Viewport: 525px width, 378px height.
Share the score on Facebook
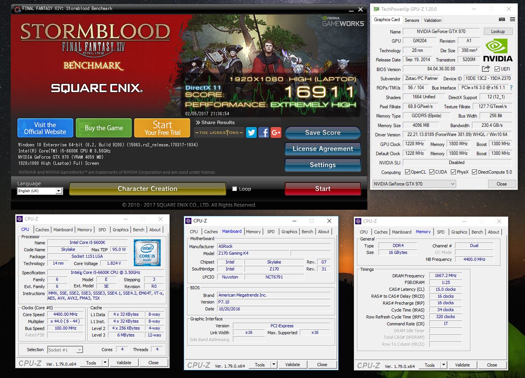tap(264, 133)
